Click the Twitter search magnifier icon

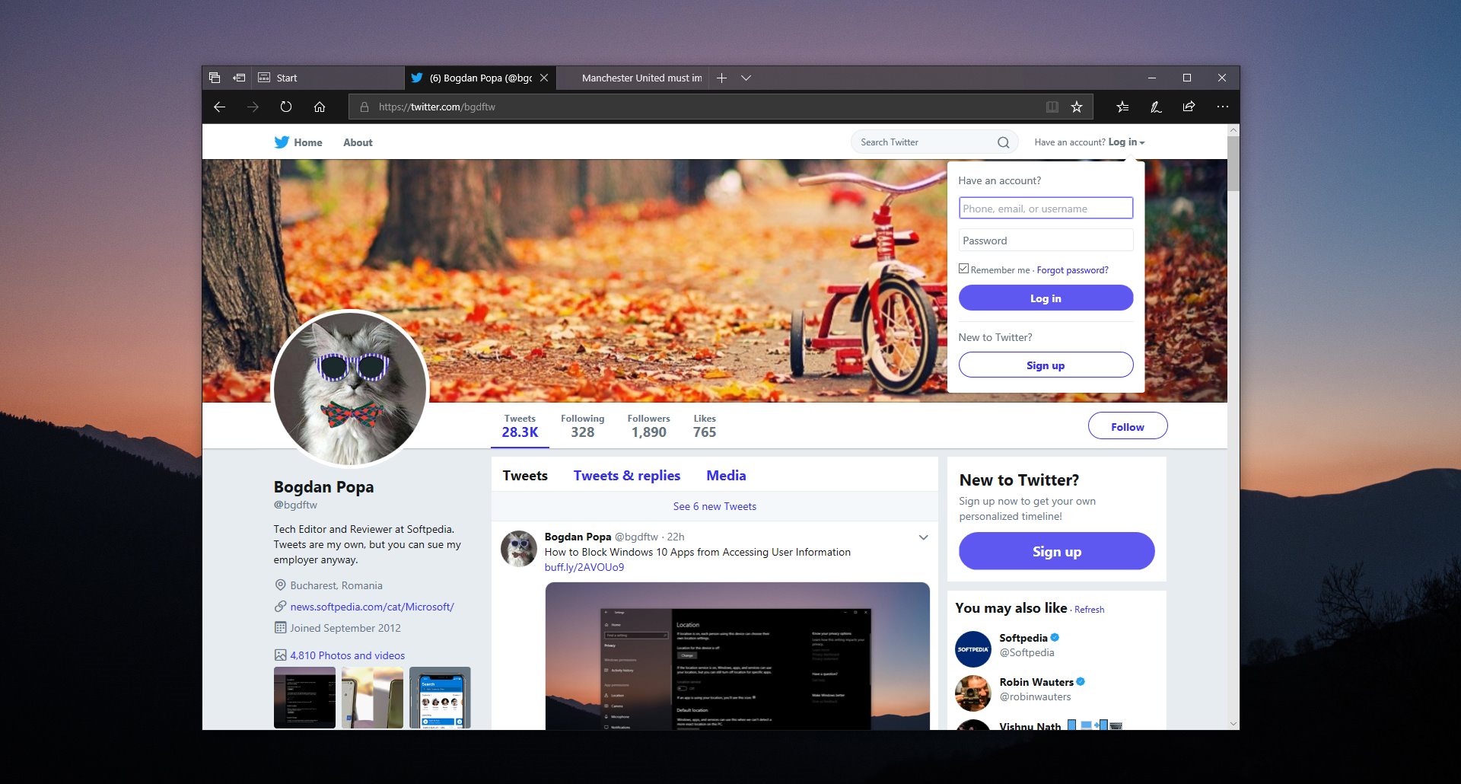[1003, 142]
